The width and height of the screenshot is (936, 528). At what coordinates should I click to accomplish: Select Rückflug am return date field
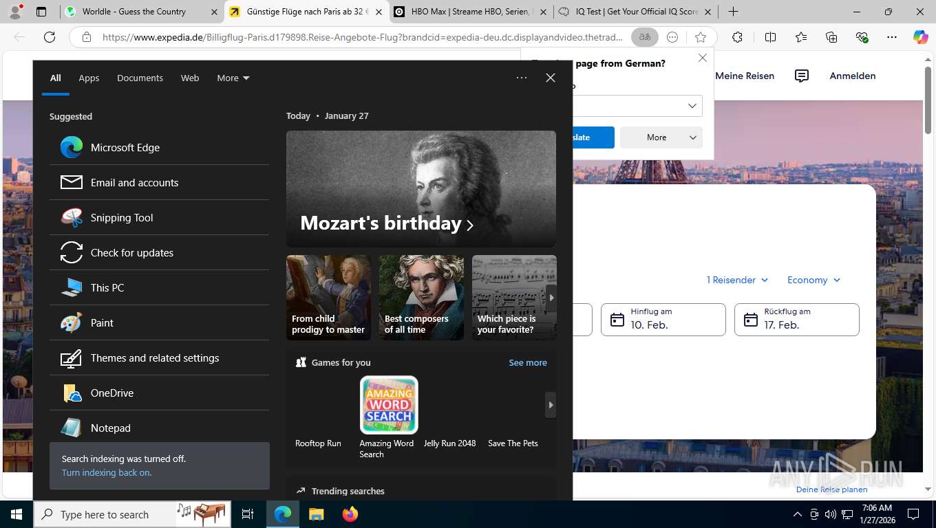click(x=797, y=320)
